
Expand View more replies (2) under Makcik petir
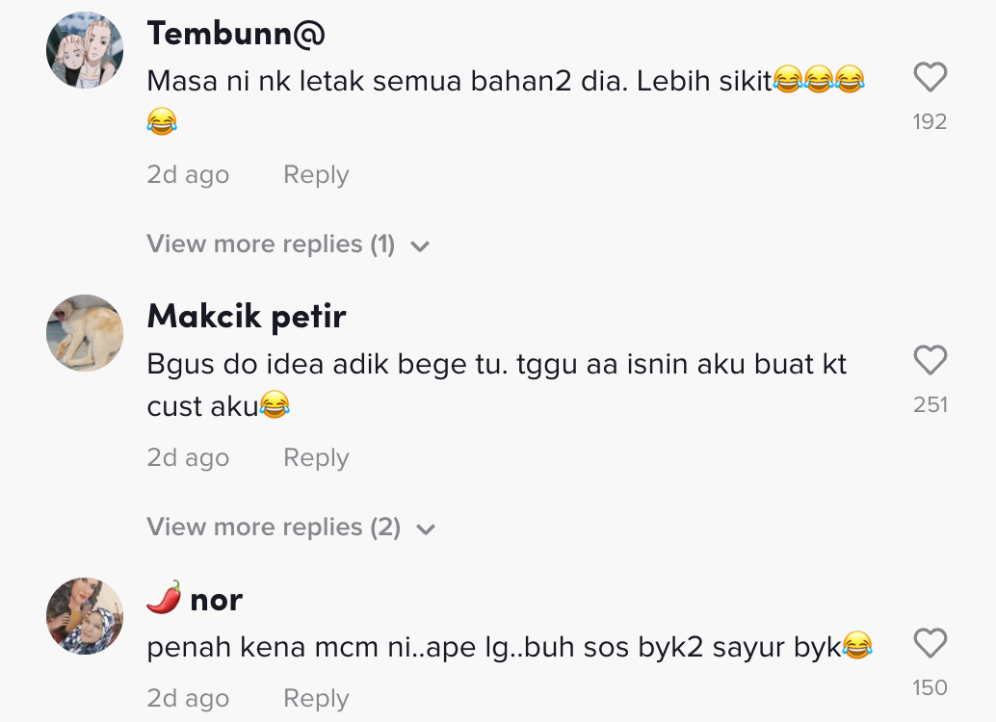pyautogui.click(x=274, y=528)
